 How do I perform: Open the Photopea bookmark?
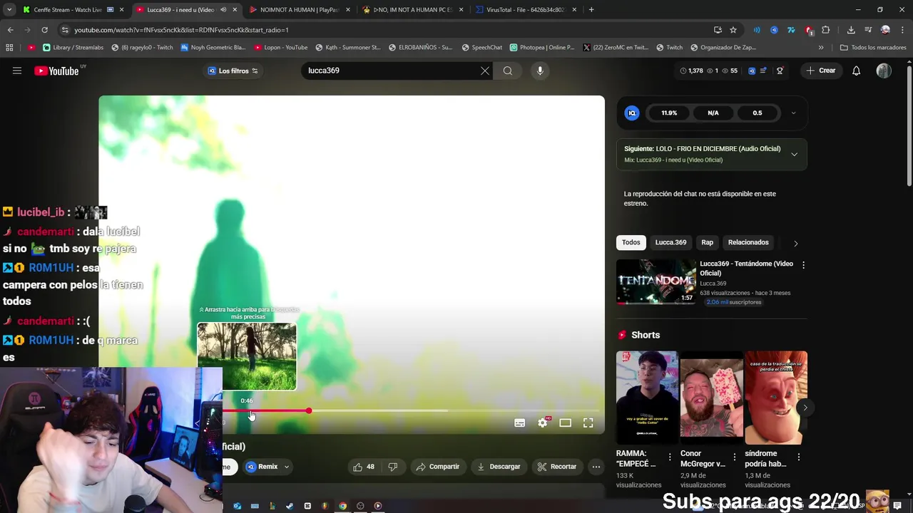(542, 48)
